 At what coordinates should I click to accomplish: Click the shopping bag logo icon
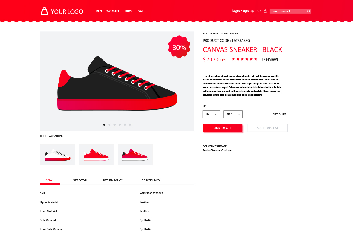click(x=44, y=11)
